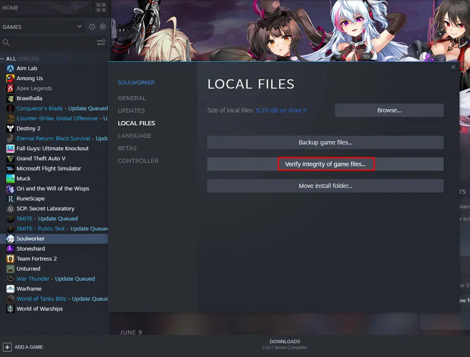Toggle the ready-to-play filter
Image resolution: width=470 pixels, height=357 pixels.
pyautogui.click(x=103, y=27)
